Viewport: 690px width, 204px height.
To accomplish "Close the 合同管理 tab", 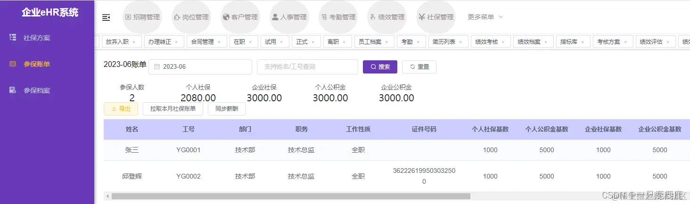I will click(219, 42).
